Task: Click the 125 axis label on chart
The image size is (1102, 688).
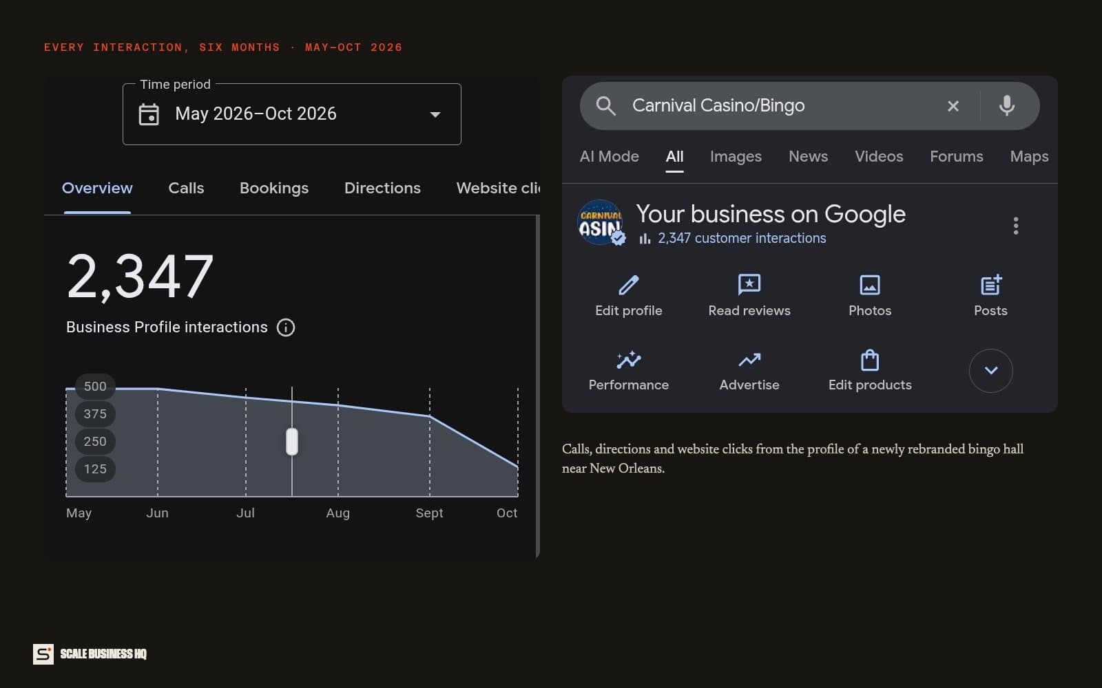Action: (x=95, y=469)
